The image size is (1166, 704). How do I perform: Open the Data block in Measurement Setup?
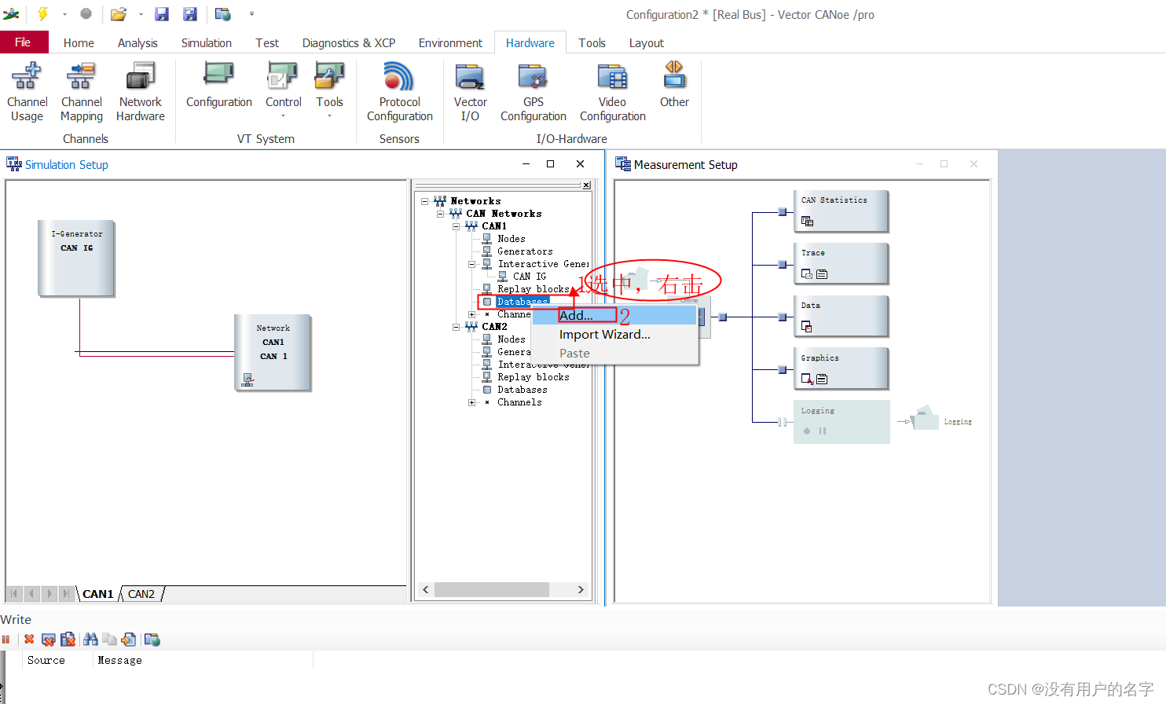pyautogui.click(x=841, y=317)
